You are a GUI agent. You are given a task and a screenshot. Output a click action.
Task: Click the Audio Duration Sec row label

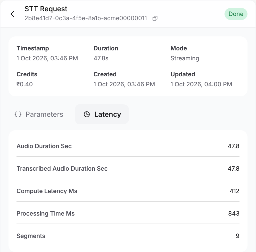pyautogui.click(x=44, y=146)
